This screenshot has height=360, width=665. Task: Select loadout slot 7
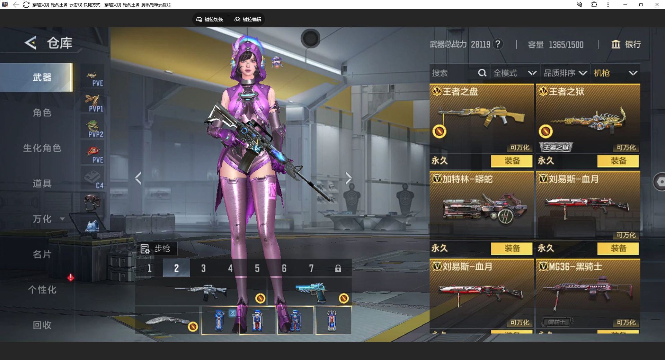311,268
